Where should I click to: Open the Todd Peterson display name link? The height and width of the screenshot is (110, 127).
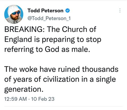point(45,10)
